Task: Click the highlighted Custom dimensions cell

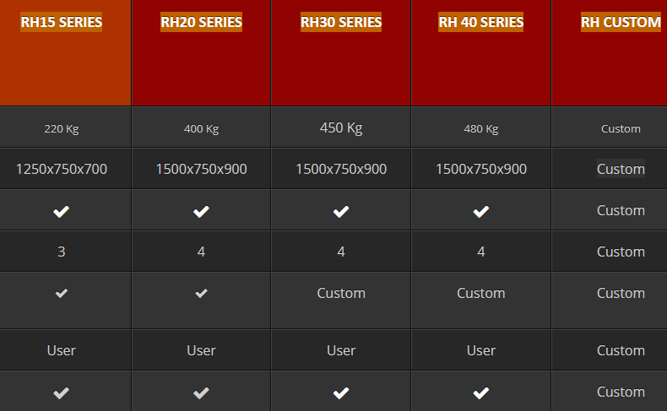Action: (621, 169)
